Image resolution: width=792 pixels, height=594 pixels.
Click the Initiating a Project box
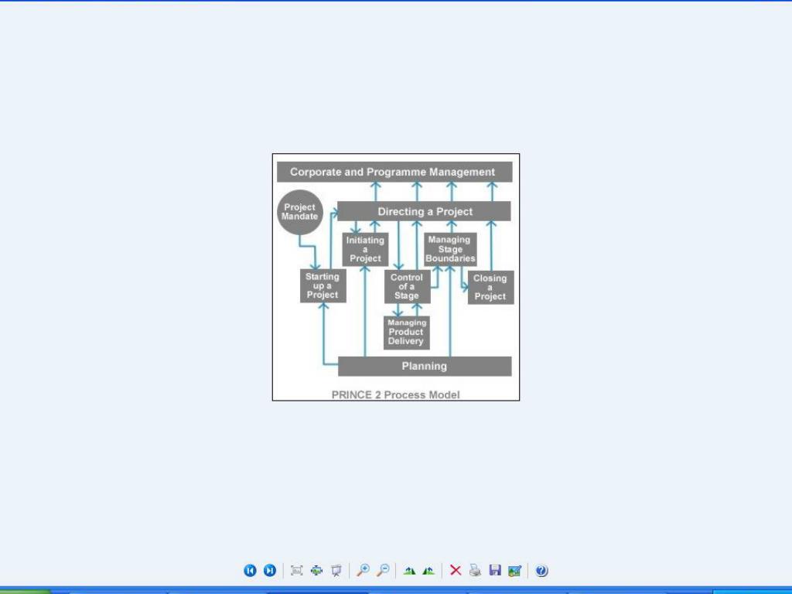click(x=365, y=249)
